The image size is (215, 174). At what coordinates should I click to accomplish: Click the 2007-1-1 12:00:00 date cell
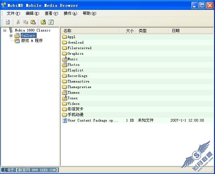[187, 120]
